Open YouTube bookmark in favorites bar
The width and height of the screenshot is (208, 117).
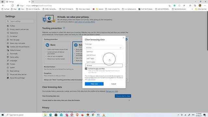[x=5, y=9]
